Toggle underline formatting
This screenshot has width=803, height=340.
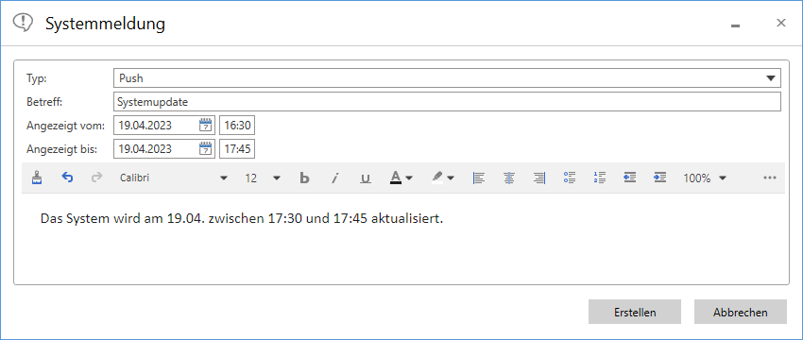click(x=366, y=178)
